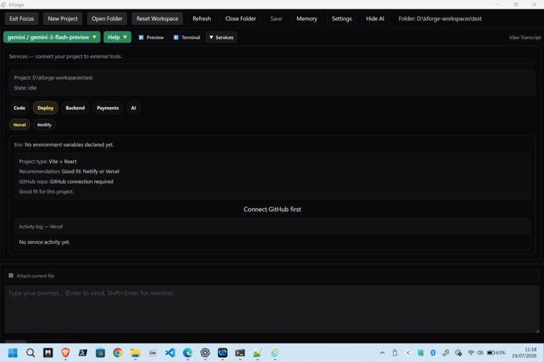Open clock and date showing 11:18
The height and width of the screenshot is (362, 544).
[524, 353]
